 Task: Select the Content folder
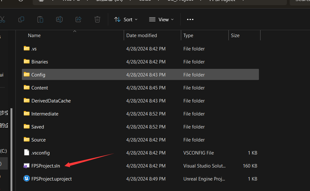[x=40, y=88]
